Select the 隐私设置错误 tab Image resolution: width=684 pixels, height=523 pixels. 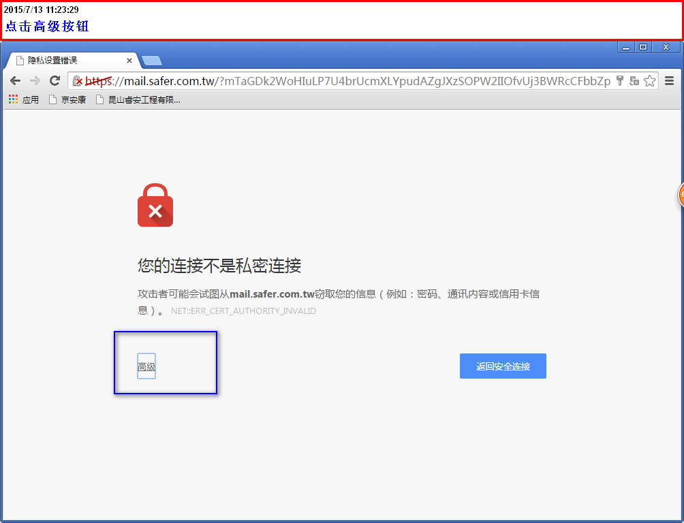[x=69, y=60]
